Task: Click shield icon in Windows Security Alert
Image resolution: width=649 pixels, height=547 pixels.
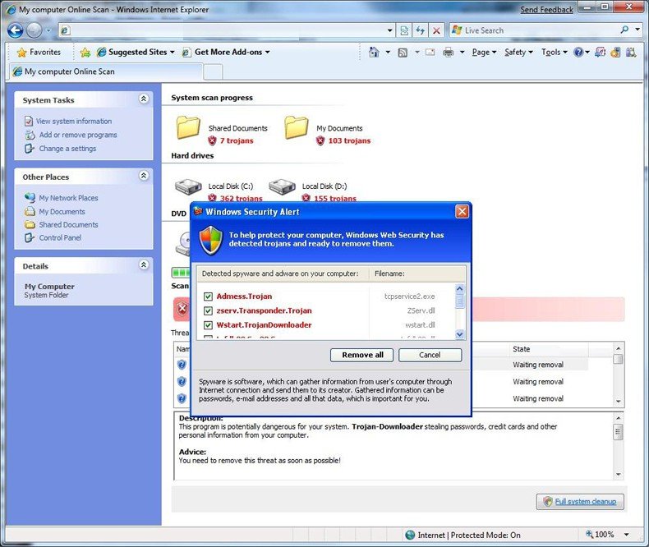Action: 210,241
